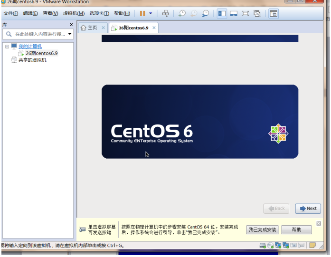Select 26期centos6.9 in the library tree
The width and height of the screenshot is (331, 257).
tap(42, 53)
